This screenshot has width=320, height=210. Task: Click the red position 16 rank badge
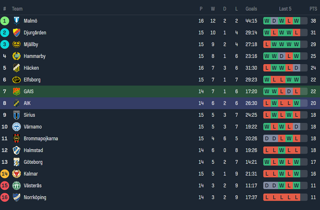click(5, 197)
